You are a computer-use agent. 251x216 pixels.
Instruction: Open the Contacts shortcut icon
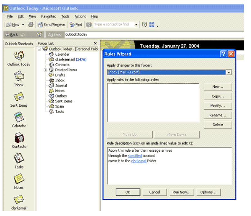[19, 138]
